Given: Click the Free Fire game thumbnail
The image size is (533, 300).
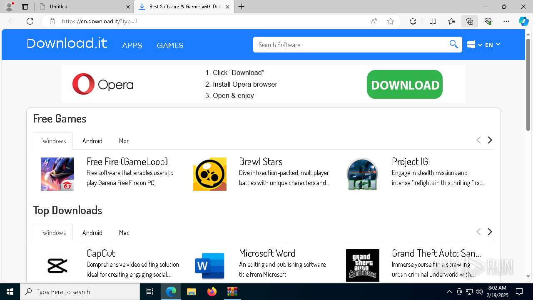Looking at the screenshot, I should (x=57, y=174).
